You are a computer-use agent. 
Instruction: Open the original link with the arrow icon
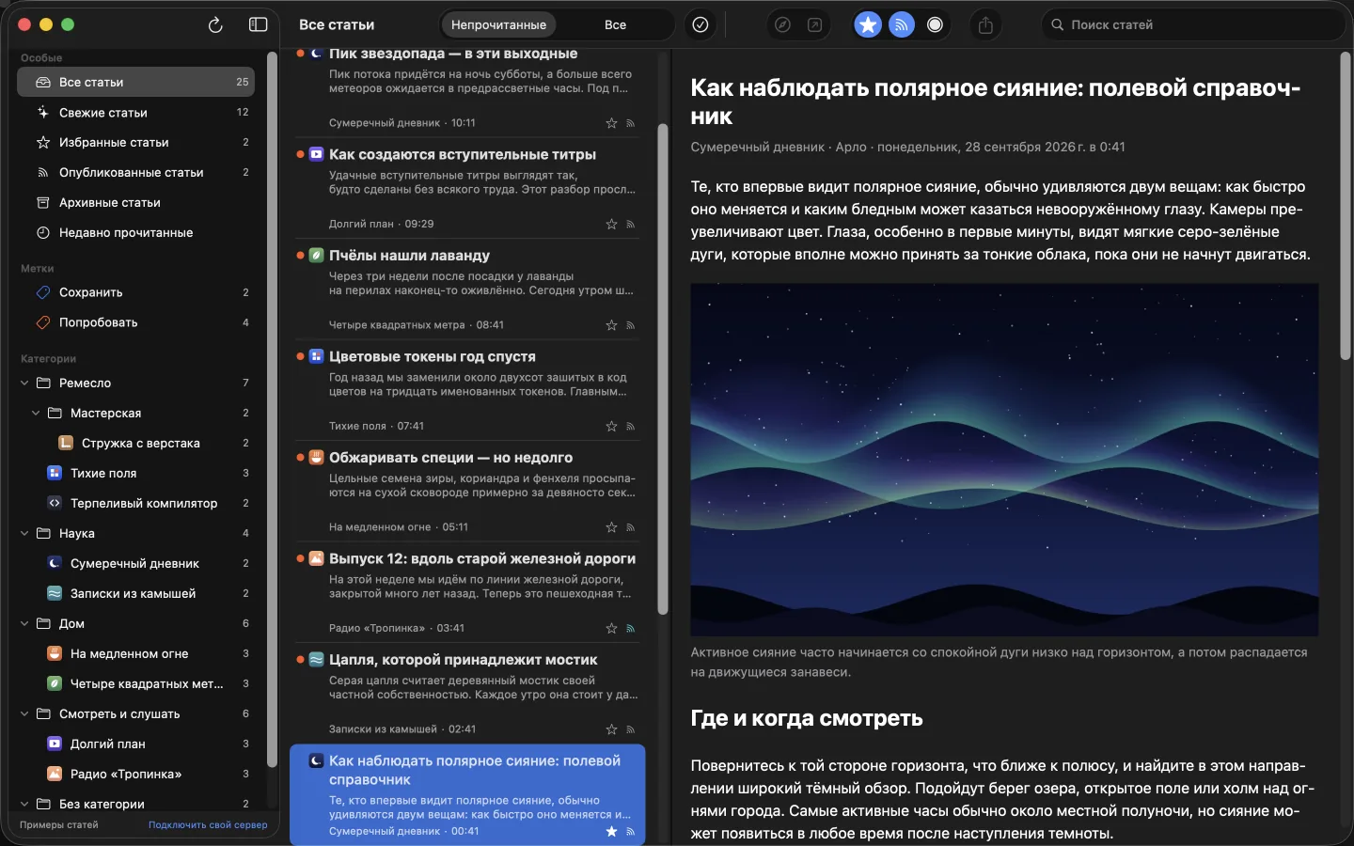point(815,25)
